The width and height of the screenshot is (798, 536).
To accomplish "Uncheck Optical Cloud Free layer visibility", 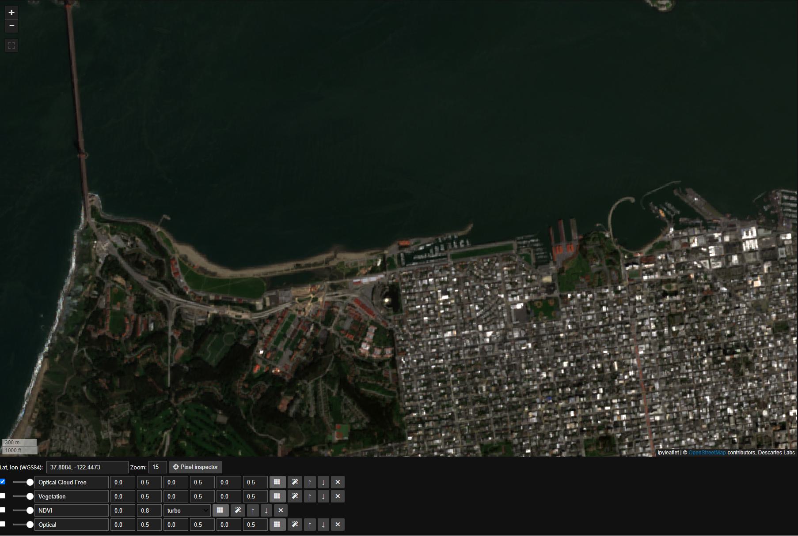I will (3, 482).
